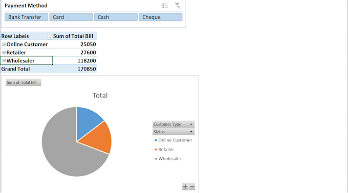Open Row Labels filter dropdown
The height and width of the screenshot is (193, 348).
click(x=50, y=37)
